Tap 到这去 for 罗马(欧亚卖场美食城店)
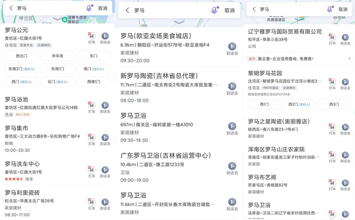Image resolution: width=355 pixels, height=220 pixels. pos(232,49)
